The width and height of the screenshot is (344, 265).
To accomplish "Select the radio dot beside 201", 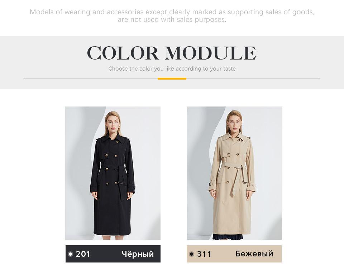I will click(x=70, y=254).
